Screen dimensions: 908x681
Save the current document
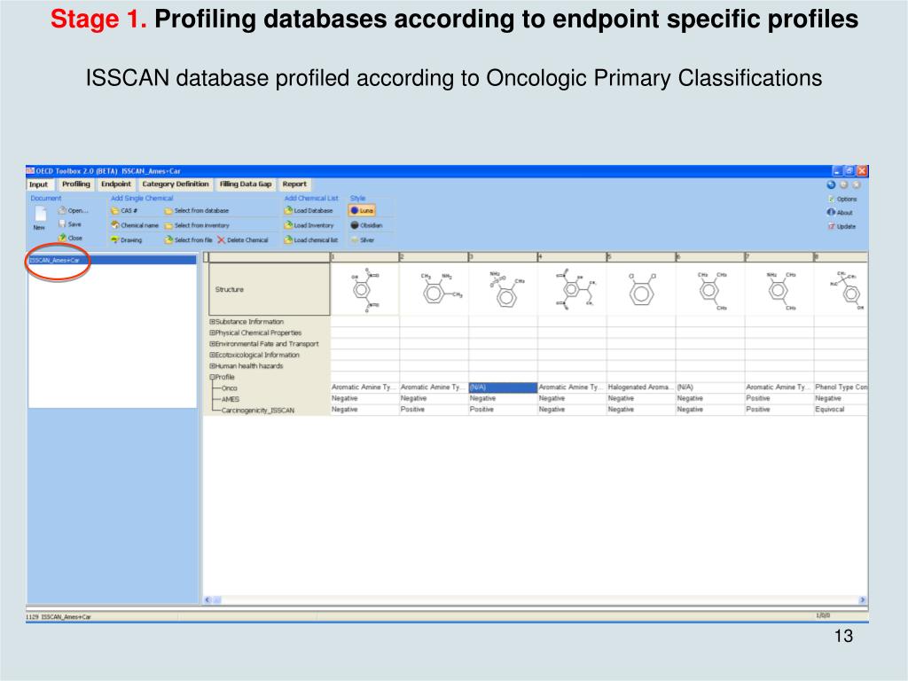click(70, 224)
